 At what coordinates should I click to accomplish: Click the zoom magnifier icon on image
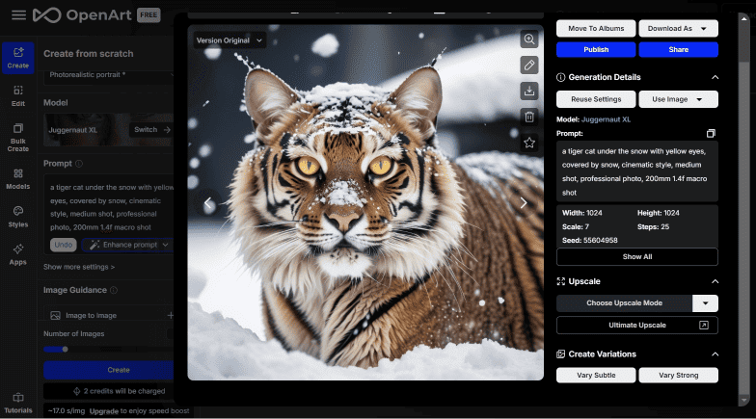tap(529, 39)
